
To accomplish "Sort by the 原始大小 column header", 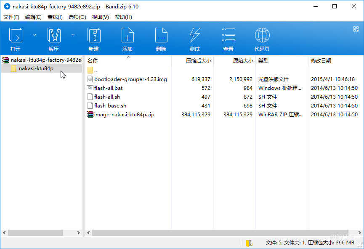I will click(234, 61).
